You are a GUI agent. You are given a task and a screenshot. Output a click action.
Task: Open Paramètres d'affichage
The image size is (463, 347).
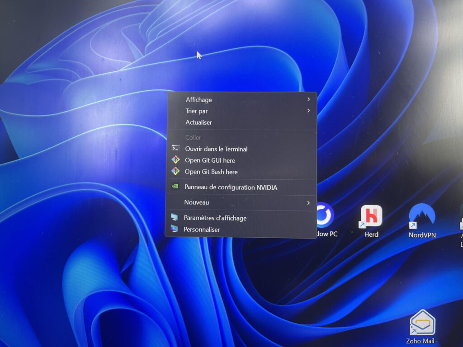click(215, 218)
